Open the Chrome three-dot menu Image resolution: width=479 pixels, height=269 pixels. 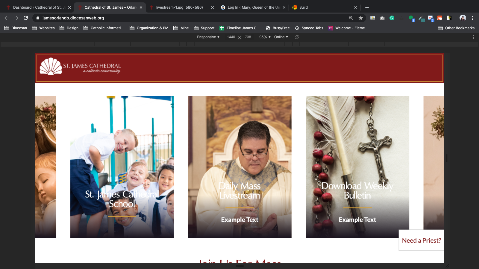pyautogui.click(x=472, y=18)
